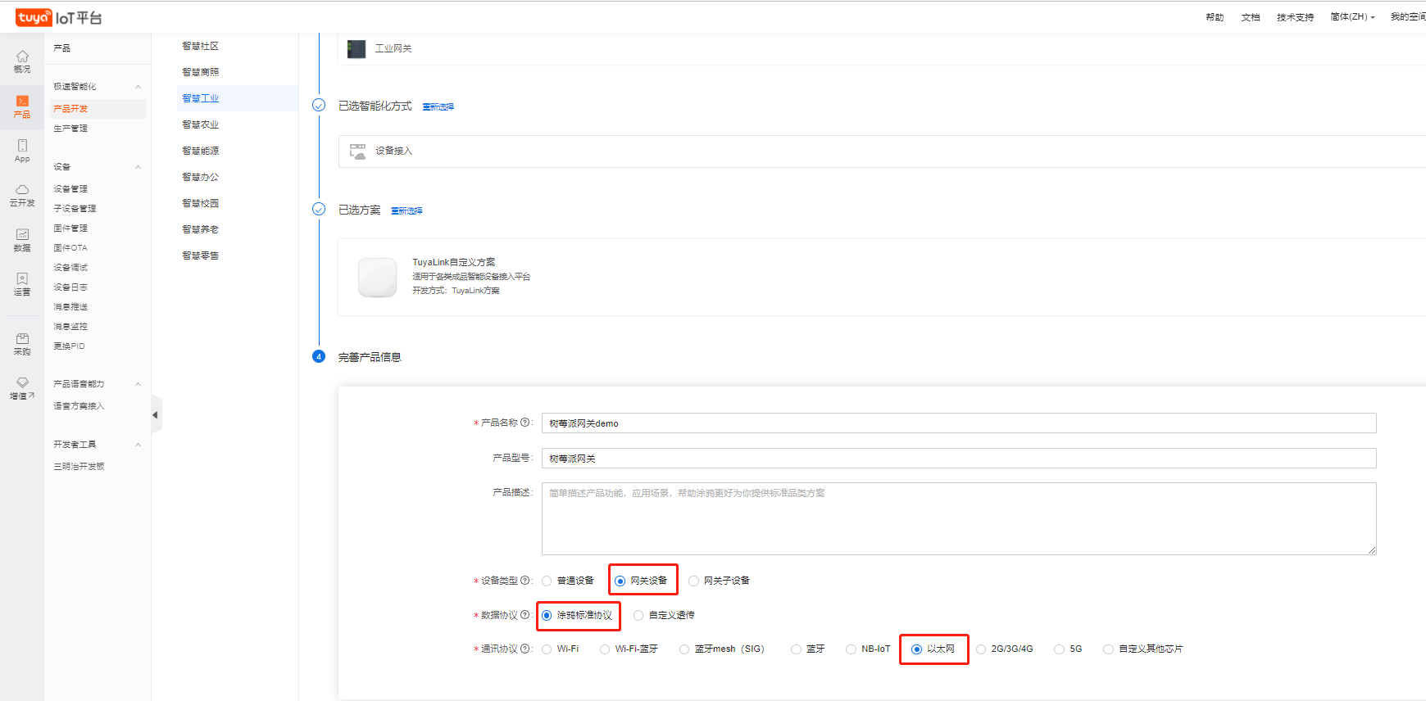Select the 涂鸦标准协议 radio button
The height and width of the screenshot is (701, 1426).
547,616
